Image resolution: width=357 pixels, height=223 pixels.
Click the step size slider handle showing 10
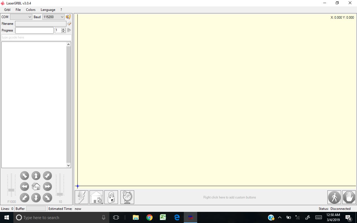point(60,194)
